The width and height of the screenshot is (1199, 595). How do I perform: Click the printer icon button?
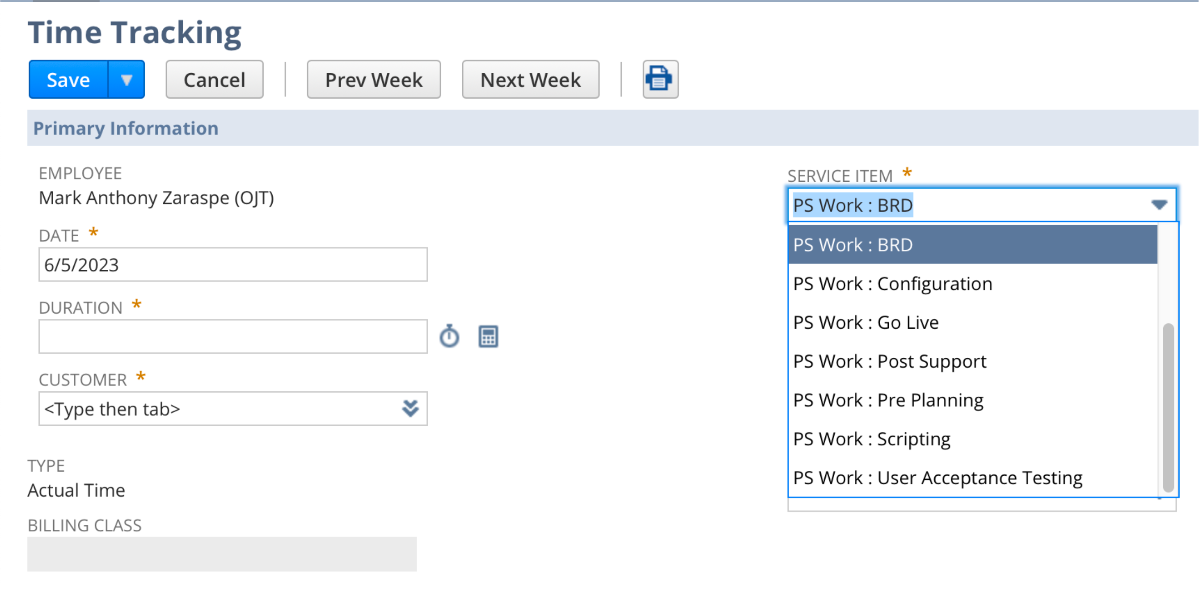660,79
